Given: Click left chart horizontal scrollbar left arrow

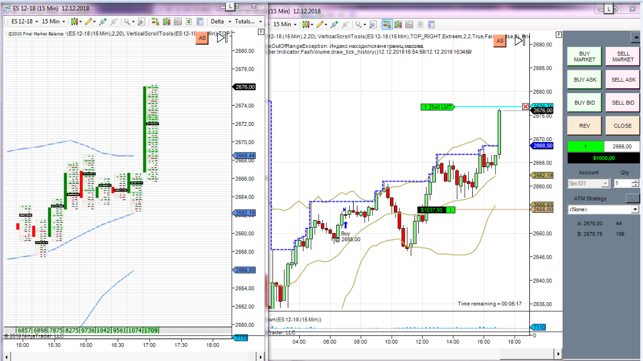Looking at the screenshot, I should 6,357.
